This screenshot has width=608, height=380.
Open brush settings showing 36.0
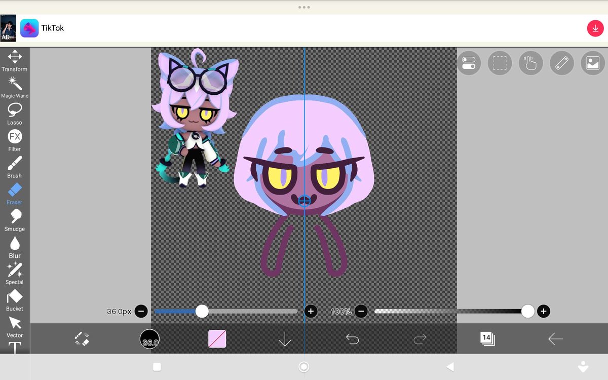(x=149, y=339)
